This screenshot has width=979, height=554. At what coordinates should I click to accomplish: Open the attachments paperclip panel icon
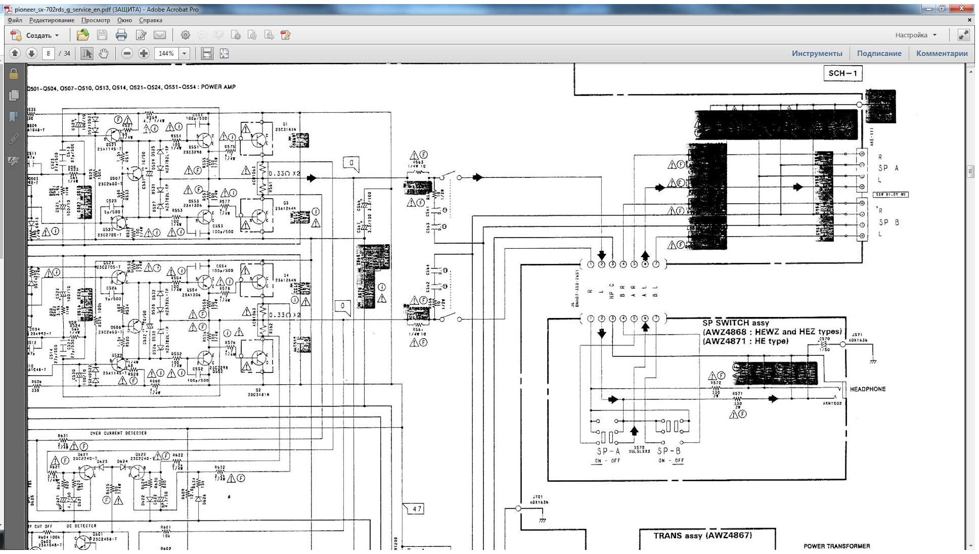[14, 139]
